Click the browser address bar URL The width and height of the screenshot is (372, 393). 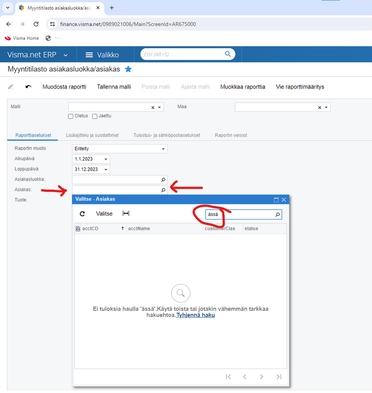coord(128,24)
